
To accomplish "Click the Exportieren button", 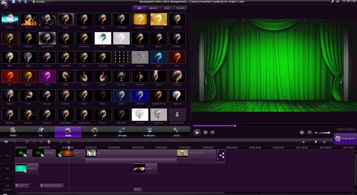I will (x=345, y=138).
